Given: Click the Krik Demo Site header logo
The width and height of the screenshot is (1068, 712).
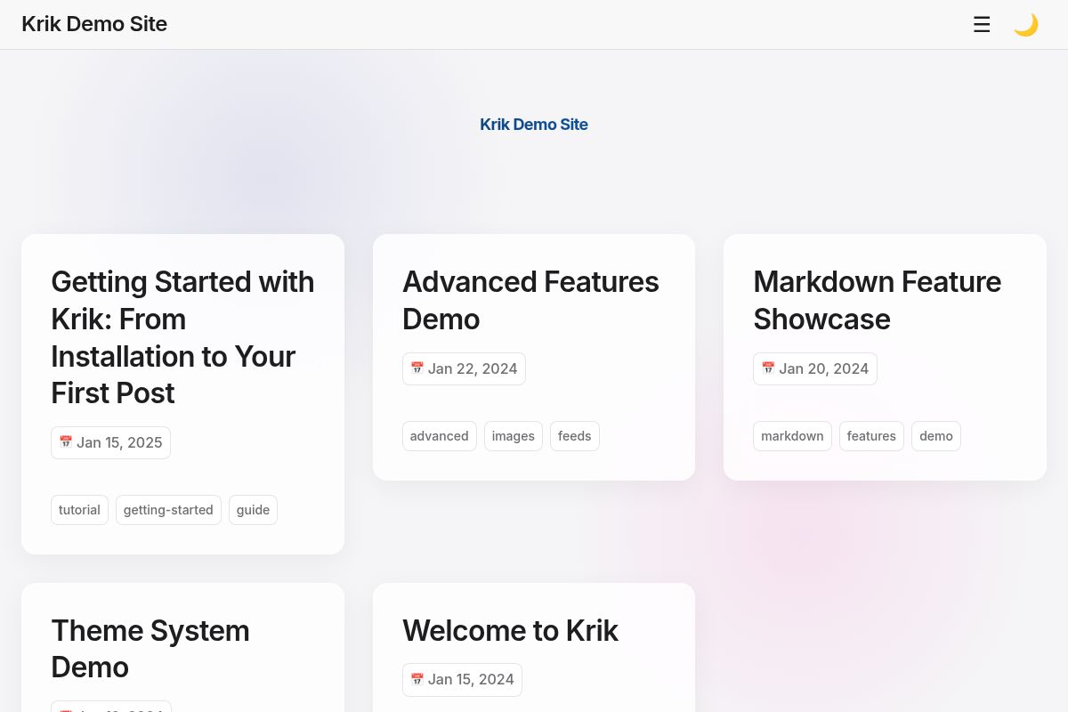Looking at the screenshot, I should [x=94, y=24].
